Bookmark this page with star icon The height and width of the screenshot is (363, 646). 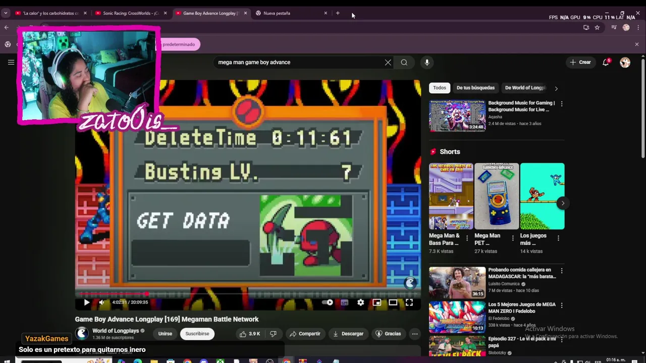(x=597, y=28)
